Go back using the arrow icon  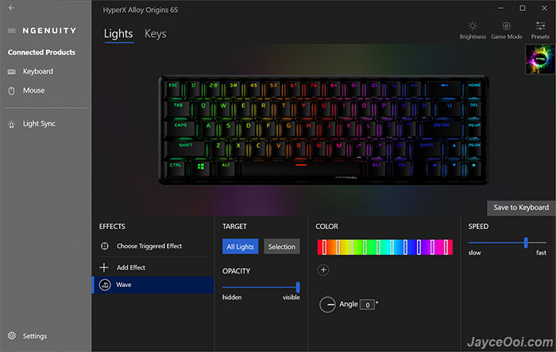tap(11, 8)
